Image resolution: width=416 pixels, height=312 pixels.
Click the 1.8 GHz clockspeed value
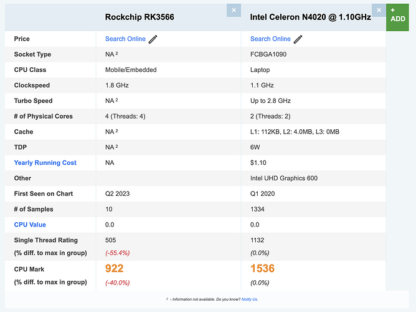[117, 85]
